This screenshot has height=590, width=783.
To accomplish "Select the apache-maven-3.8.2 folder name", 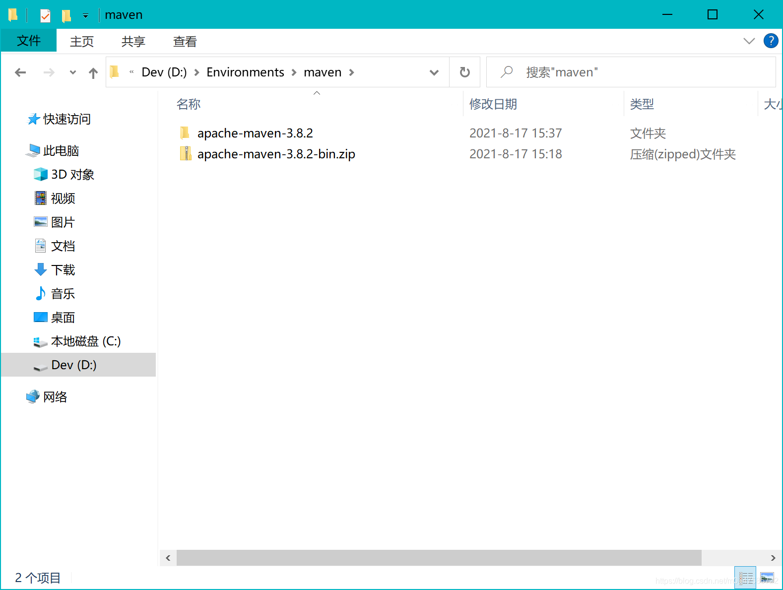I will 255,133.
